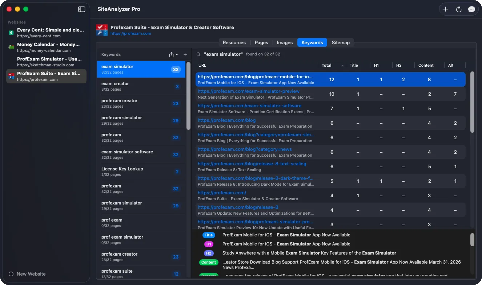Open the blog/release-8 URL link
Image resolution: width=482 pixels, height=285 pixels.
pyautogui.click(x=238, y=207)
